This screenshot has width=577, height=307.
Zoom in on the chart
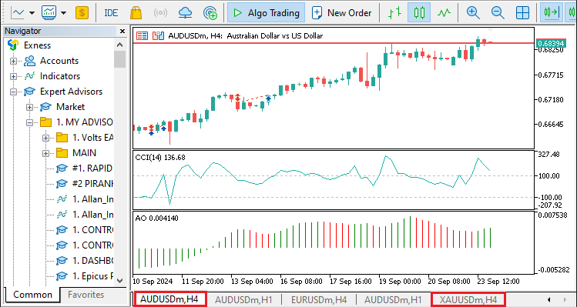[x=473, y=13]
